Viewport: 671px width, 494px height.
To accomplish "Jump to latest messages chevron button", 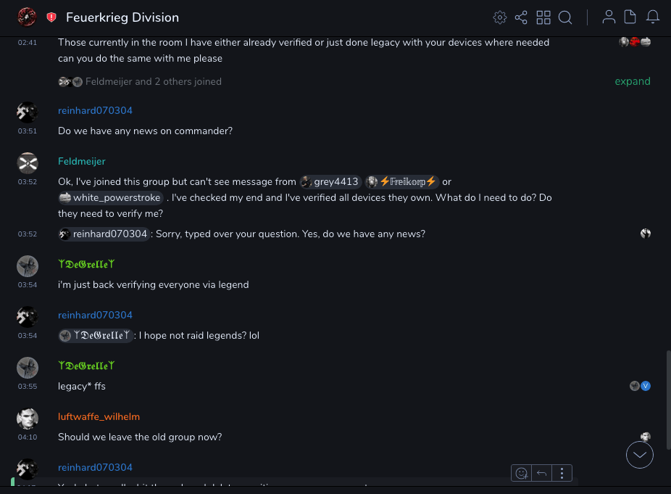I will [x=640, y=455].
